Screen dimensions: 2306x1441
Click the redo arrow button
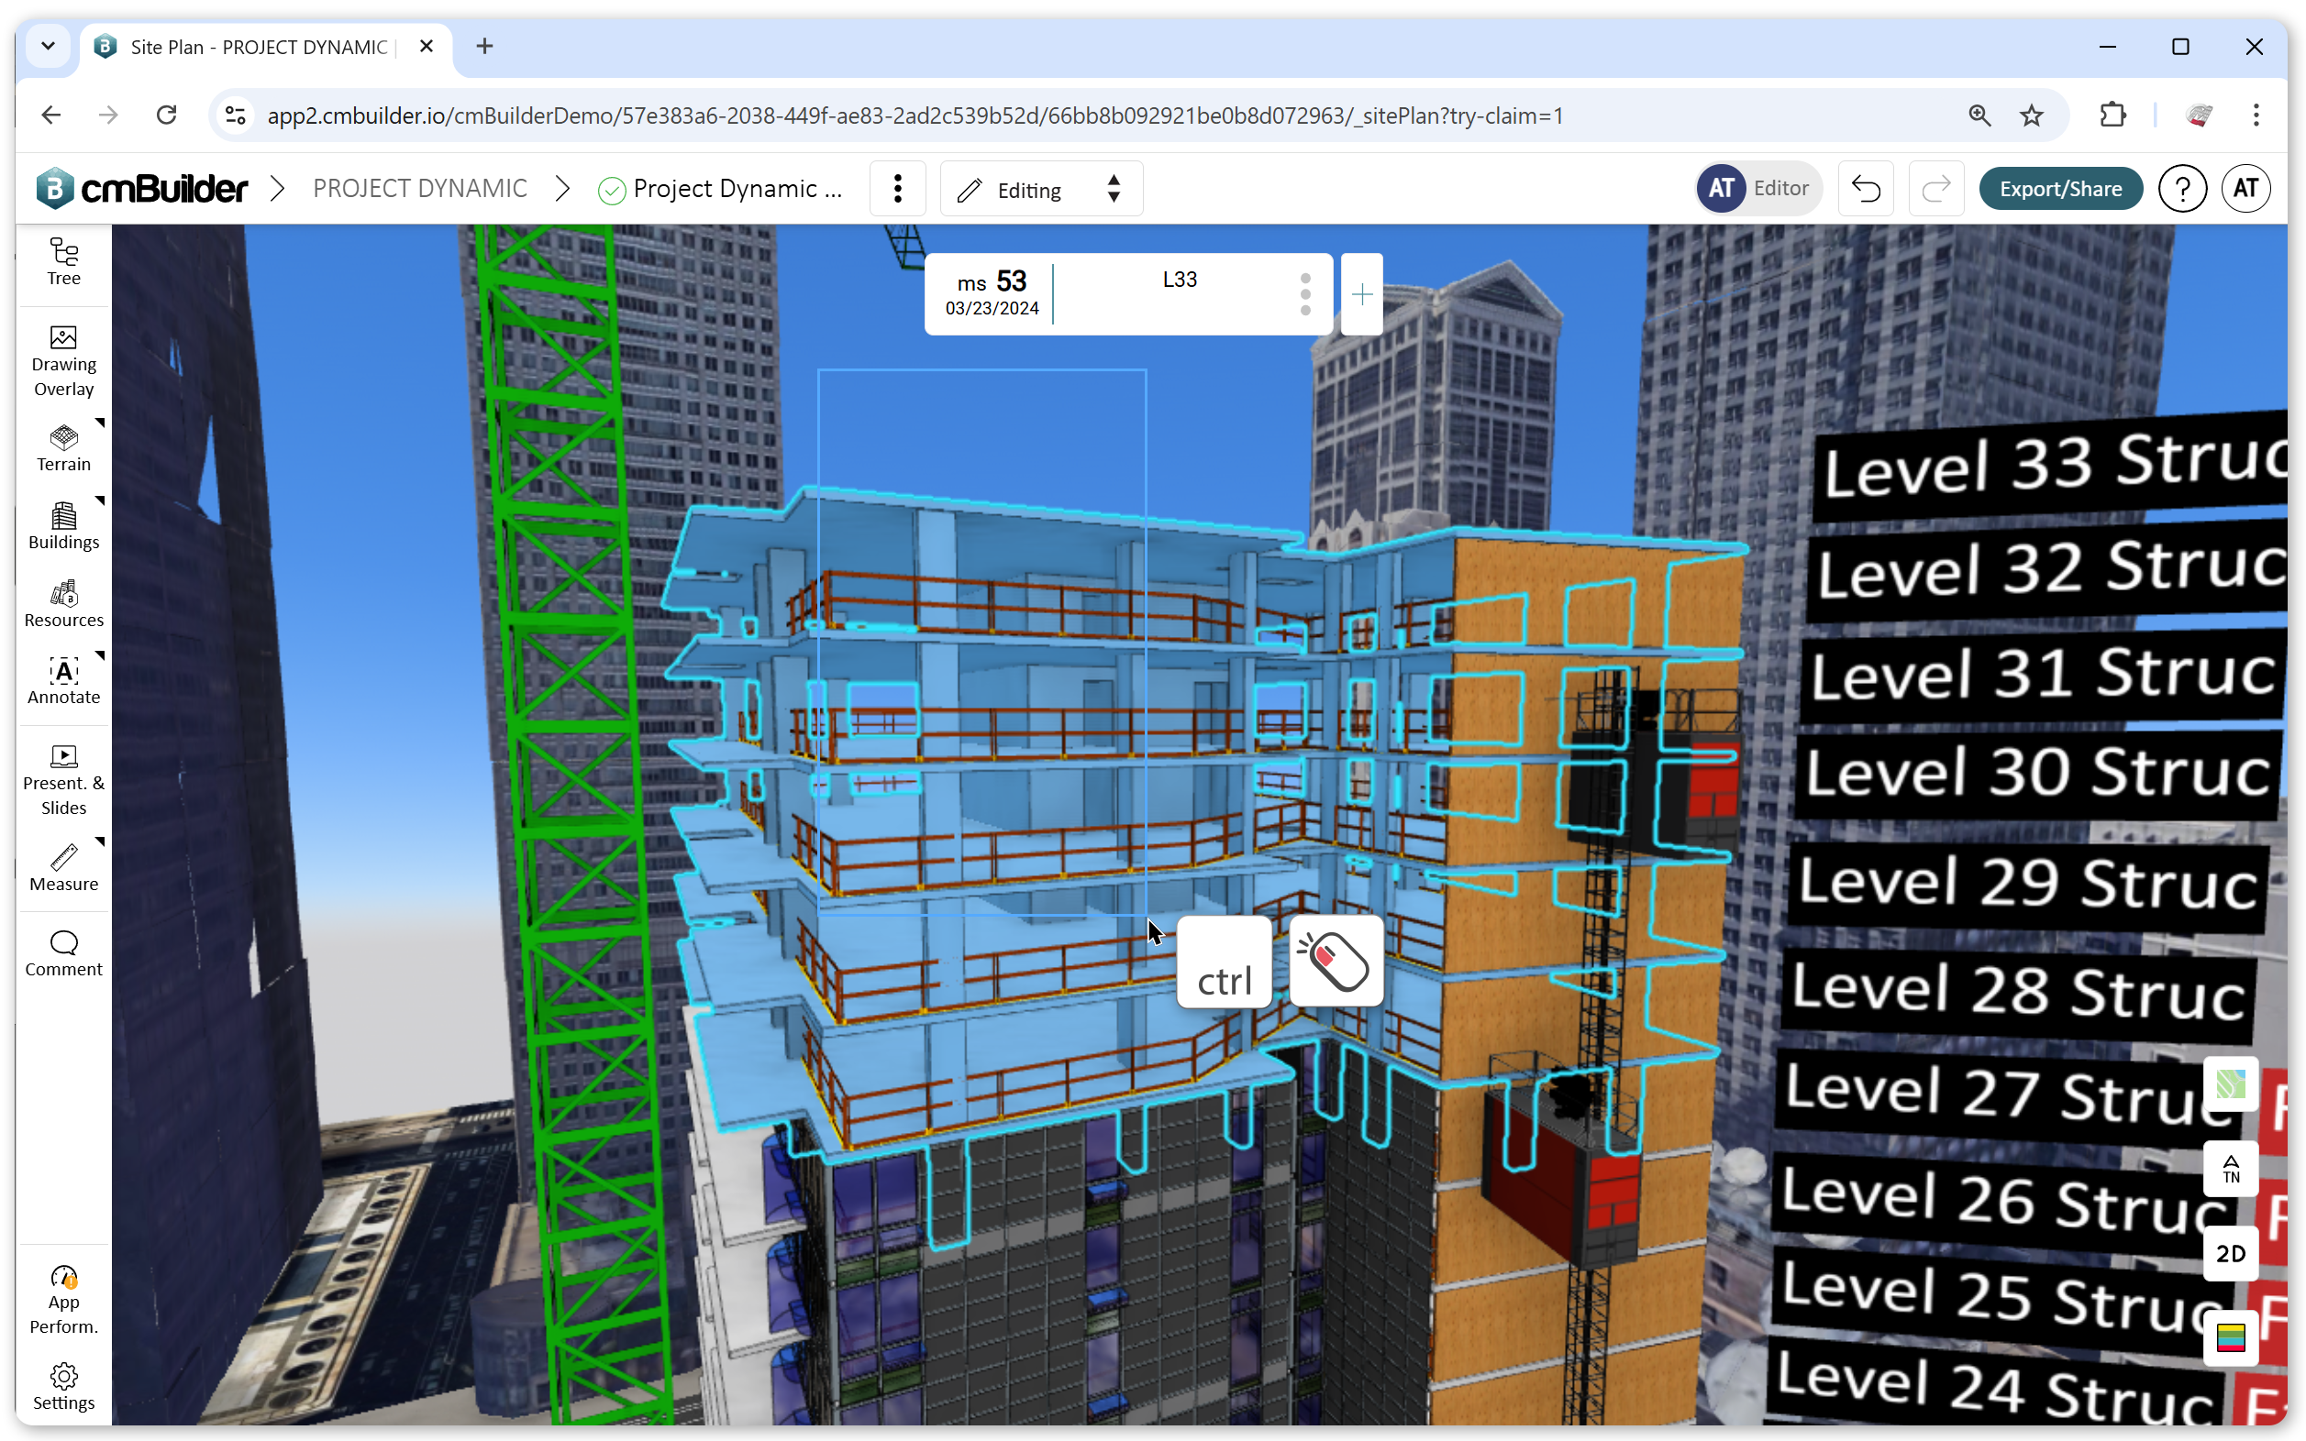click(x=1935, y=189)
